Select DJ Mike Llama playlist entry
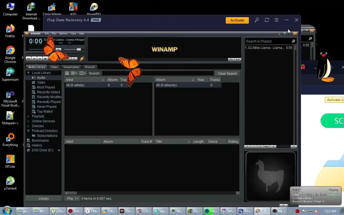 [269, 48]
